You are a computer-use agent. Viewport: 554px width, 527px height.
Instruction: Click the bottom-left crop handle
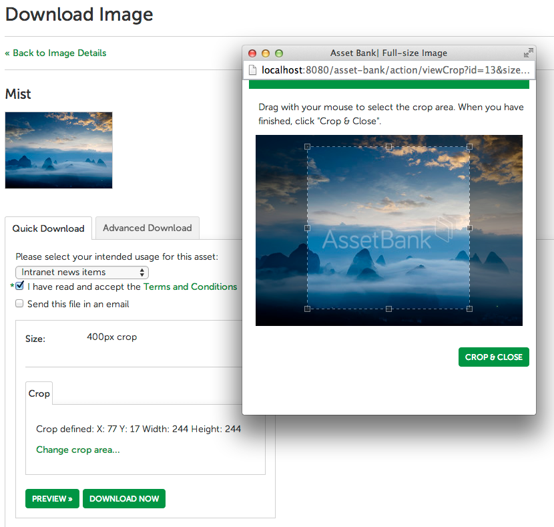[x=307, y=309]
